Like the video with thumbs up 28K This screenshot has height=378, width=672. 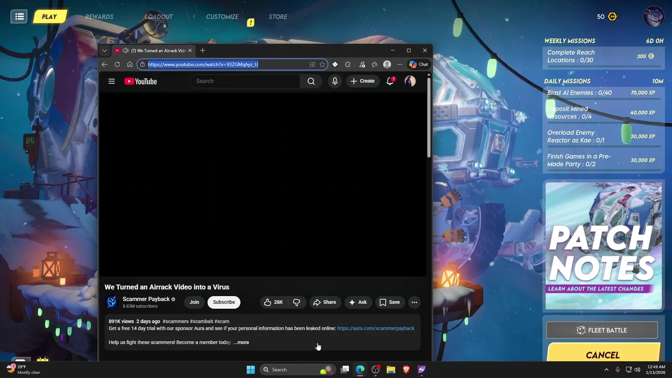pyautogui.click(x=274, y=302)
